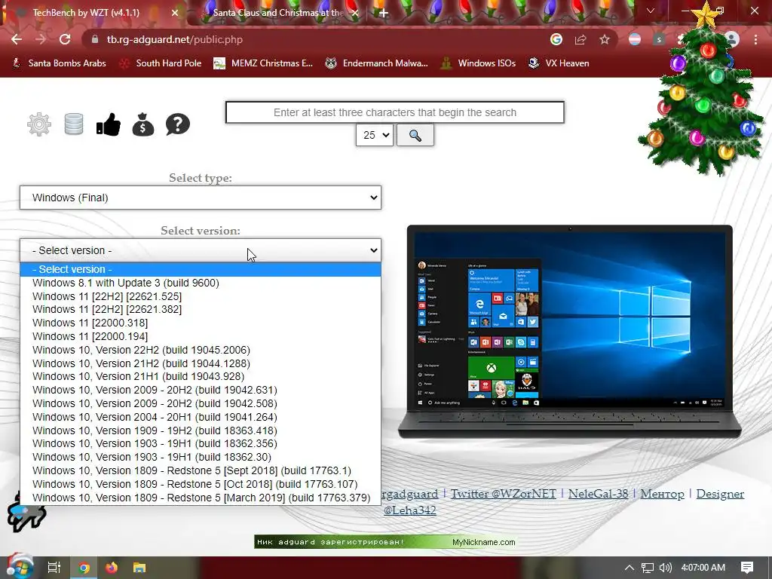Pick Windows 10 22H2 build 19045.2006
This screenshot has height=579, width=772.
point(201,350)
